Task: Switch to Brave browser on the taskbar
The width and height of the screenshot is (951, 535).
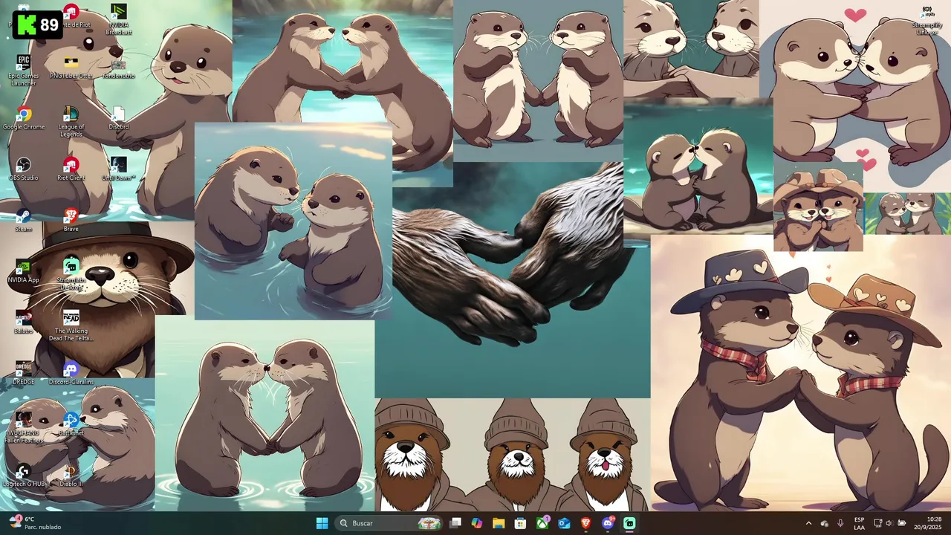Action: [586, 523]
